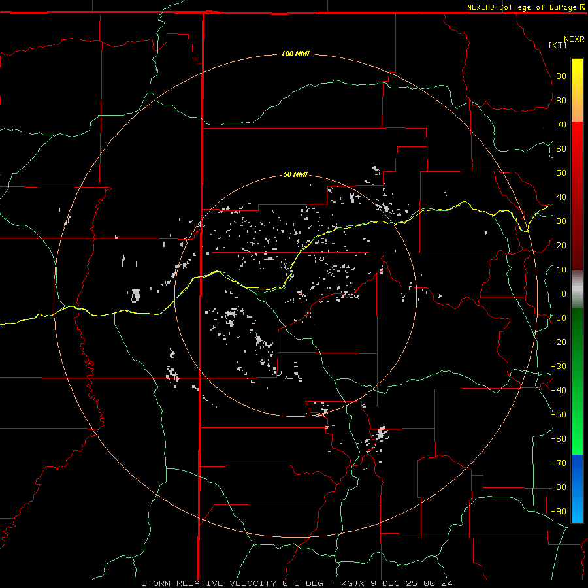Select the 80 value on velocity scale
The image size is (588, 588).
561,100
